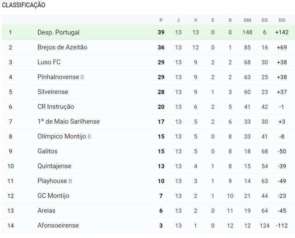Open the Pinhalnovense B team link
Screen dimensions: 295x238
pyautogui.click(x=60, y=77)
